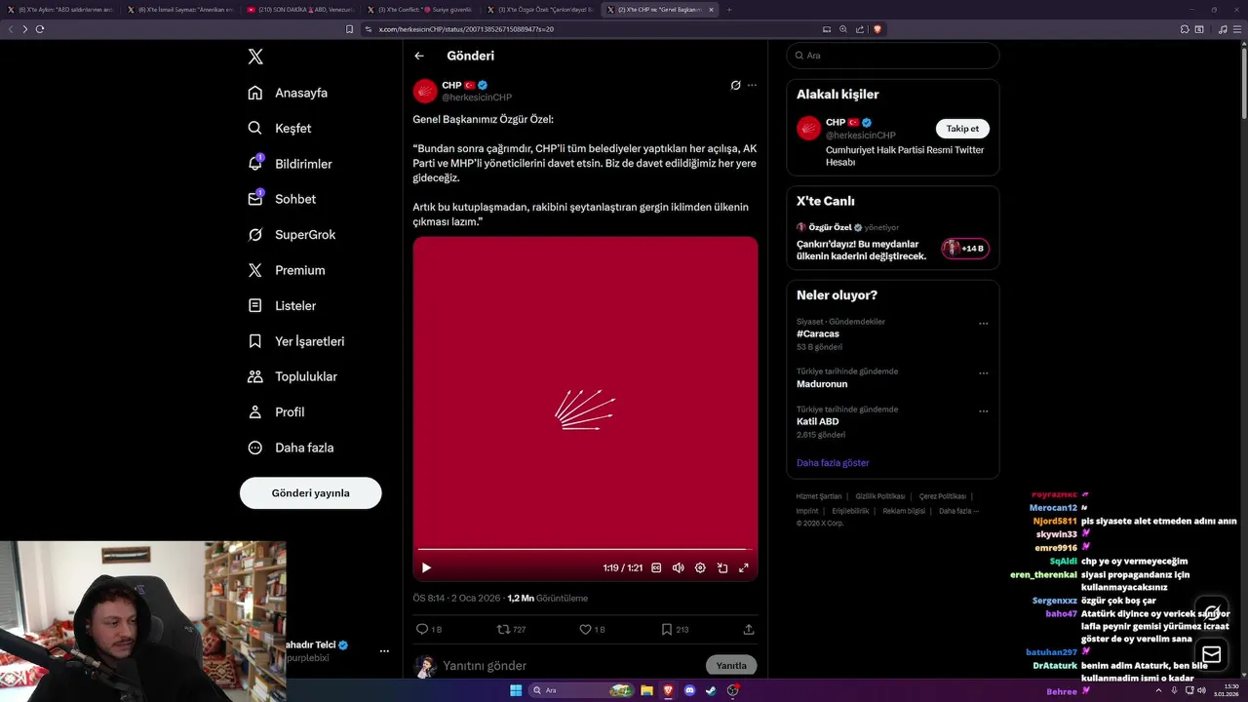Expand the footer Daha fazla link
1248x702 pixels.
[x=957, y=511]
